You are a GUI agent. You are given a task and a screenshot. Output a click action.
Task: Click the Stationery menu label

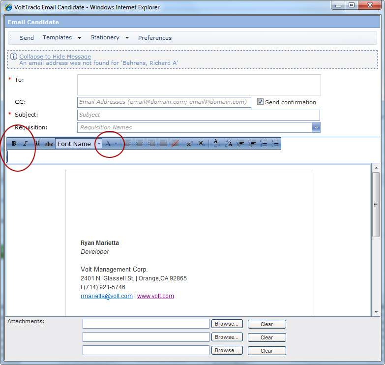105,37
